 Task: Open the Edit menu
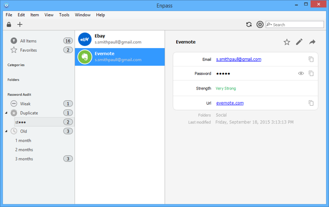point(21,15)
